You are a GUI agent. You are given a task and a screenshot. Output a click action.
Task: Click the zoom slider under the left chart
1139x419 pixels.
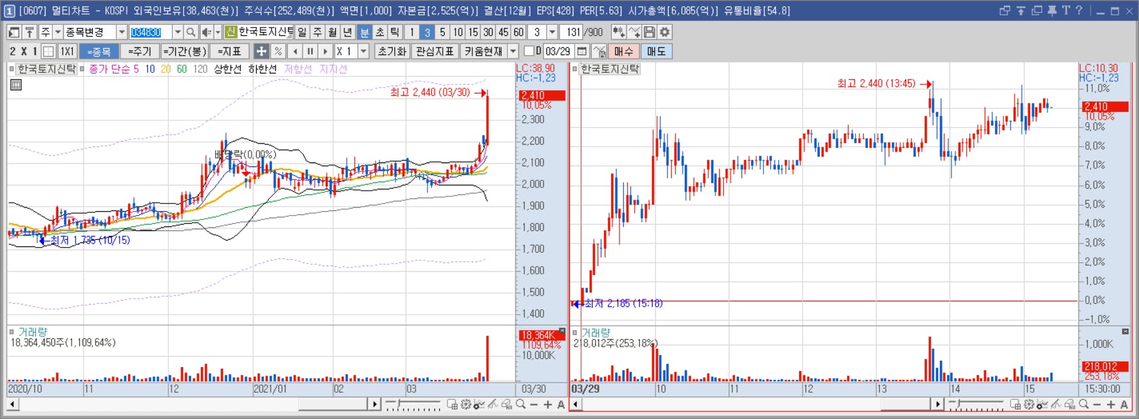click(413, 404)
